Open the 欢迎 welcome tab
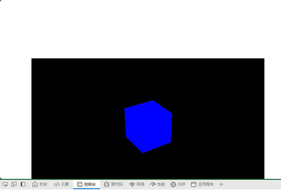Viewport: 281px width, 190px height. pyautogui.click(x=40, y=184)
